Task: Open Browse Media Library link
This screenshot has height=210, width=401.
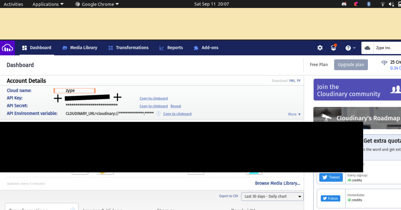Action: pos(278,183)
